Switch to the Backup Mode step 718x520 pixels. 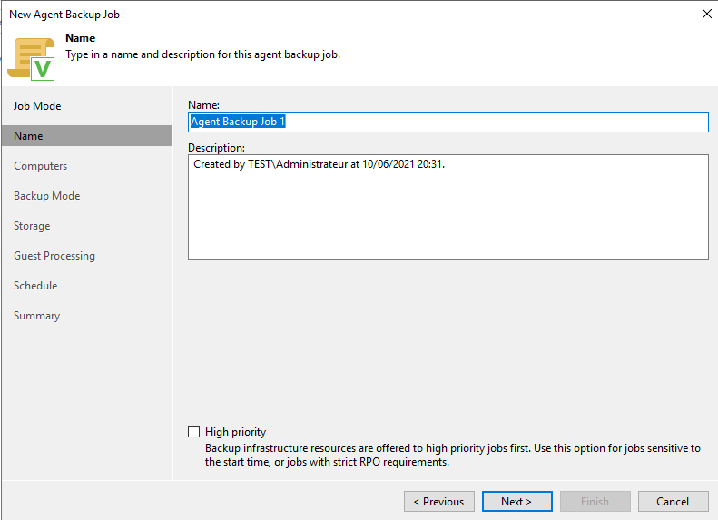point(46,196)
